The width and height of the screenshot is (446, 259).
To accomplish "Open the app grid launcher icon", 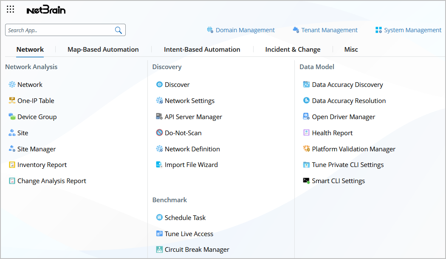I will (11, 9).
